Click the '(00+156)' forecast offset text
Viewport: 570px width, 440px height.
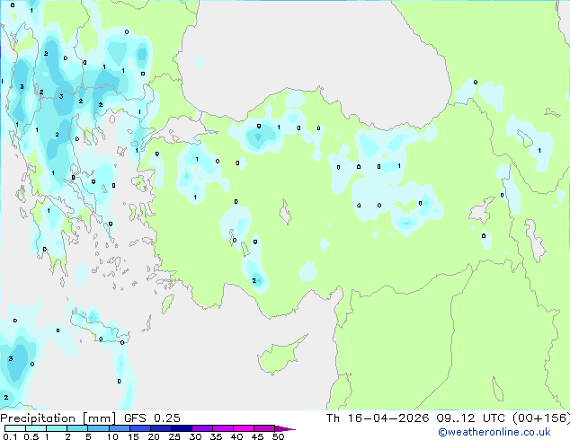541,418
